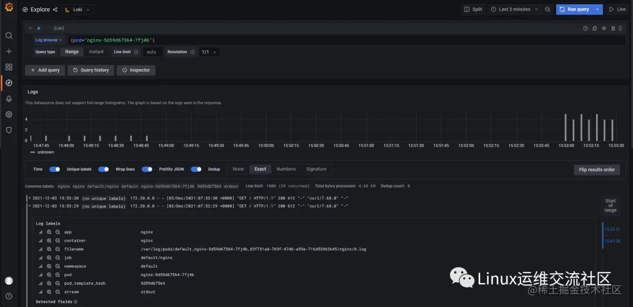The image size is (633, 307).
Task: Click the LogQL query input field
Action: 346,40
